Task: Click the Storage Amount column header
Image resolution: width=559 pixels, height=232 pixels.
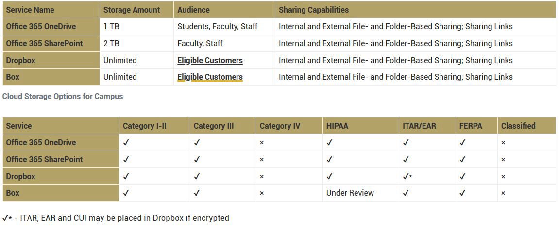Action: (132, 10)
